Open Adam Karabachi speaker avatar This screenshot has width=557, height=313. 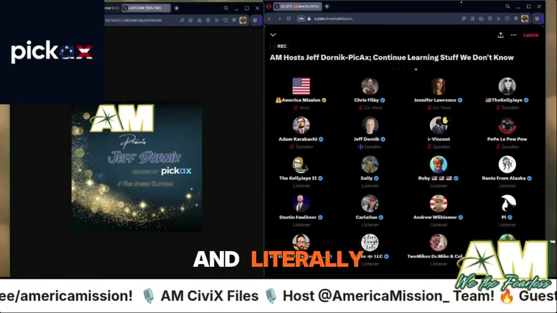[301, 125]
